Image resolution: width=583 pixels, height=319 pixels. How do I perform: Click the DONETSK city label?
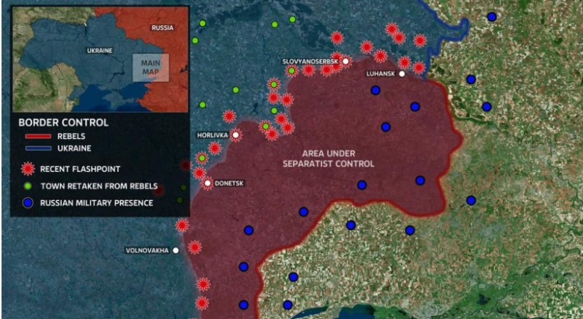pyautogui.click(x=229, y=184)
